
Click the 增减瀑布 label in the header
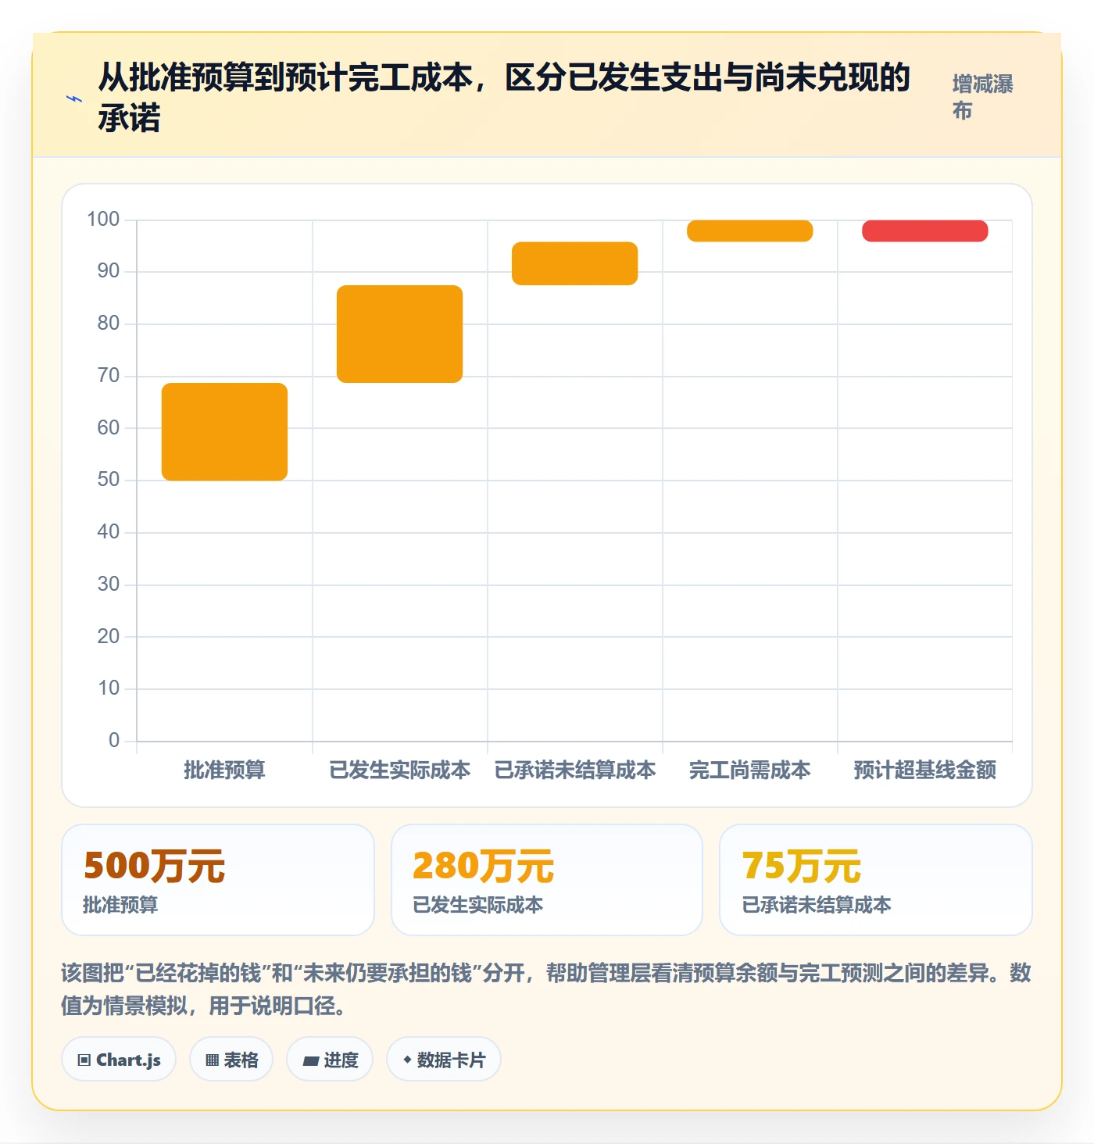pos(982,98)
